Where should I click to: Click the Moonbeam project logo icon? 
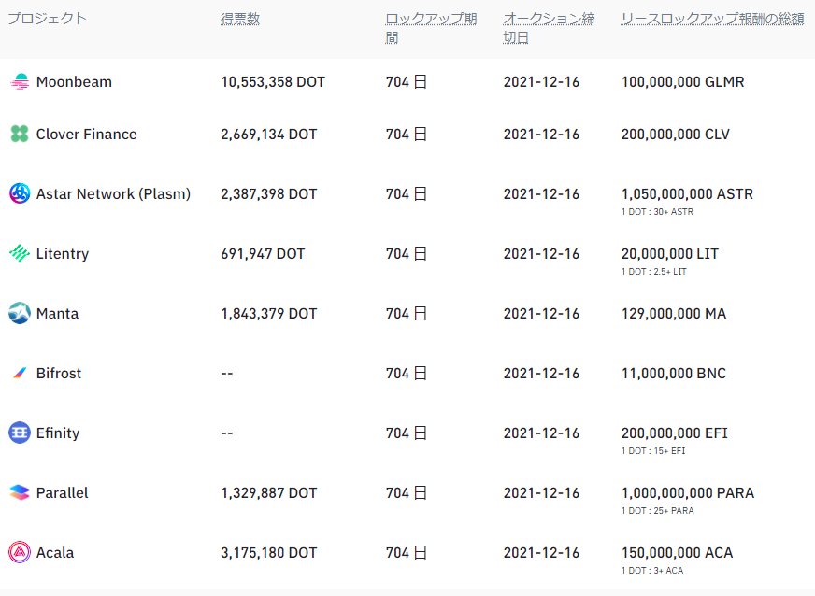[20, 82]
